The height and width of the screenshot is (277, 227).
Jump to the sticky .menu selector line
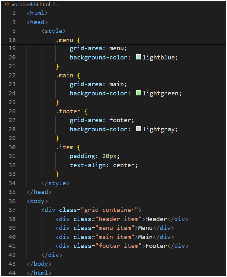click(68, 40)
